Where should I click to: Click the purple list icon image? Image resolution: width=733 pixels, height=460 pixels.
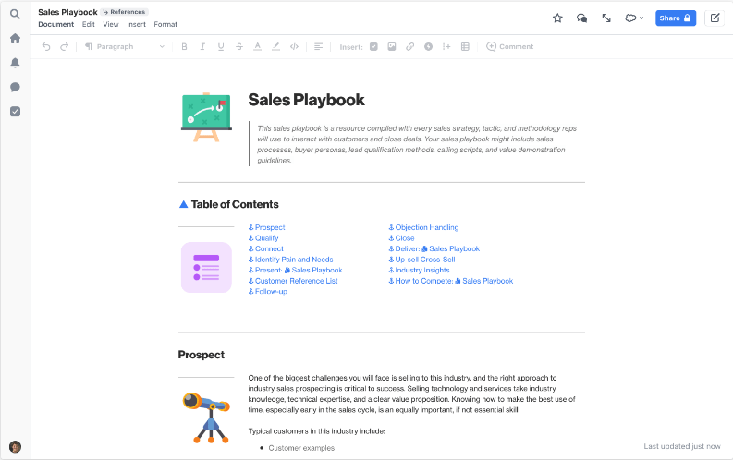206,268
